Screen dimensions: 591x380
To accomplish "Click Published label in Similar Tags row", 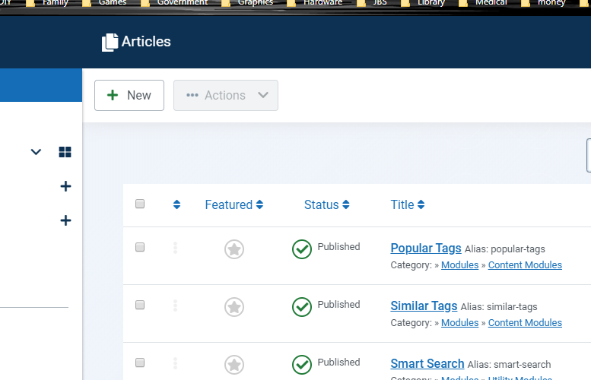I will click(338, 304).
